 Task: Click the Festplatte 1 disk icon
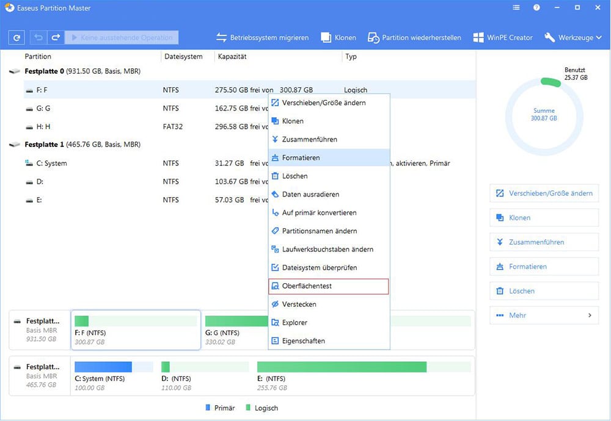[x=15, y=145]
